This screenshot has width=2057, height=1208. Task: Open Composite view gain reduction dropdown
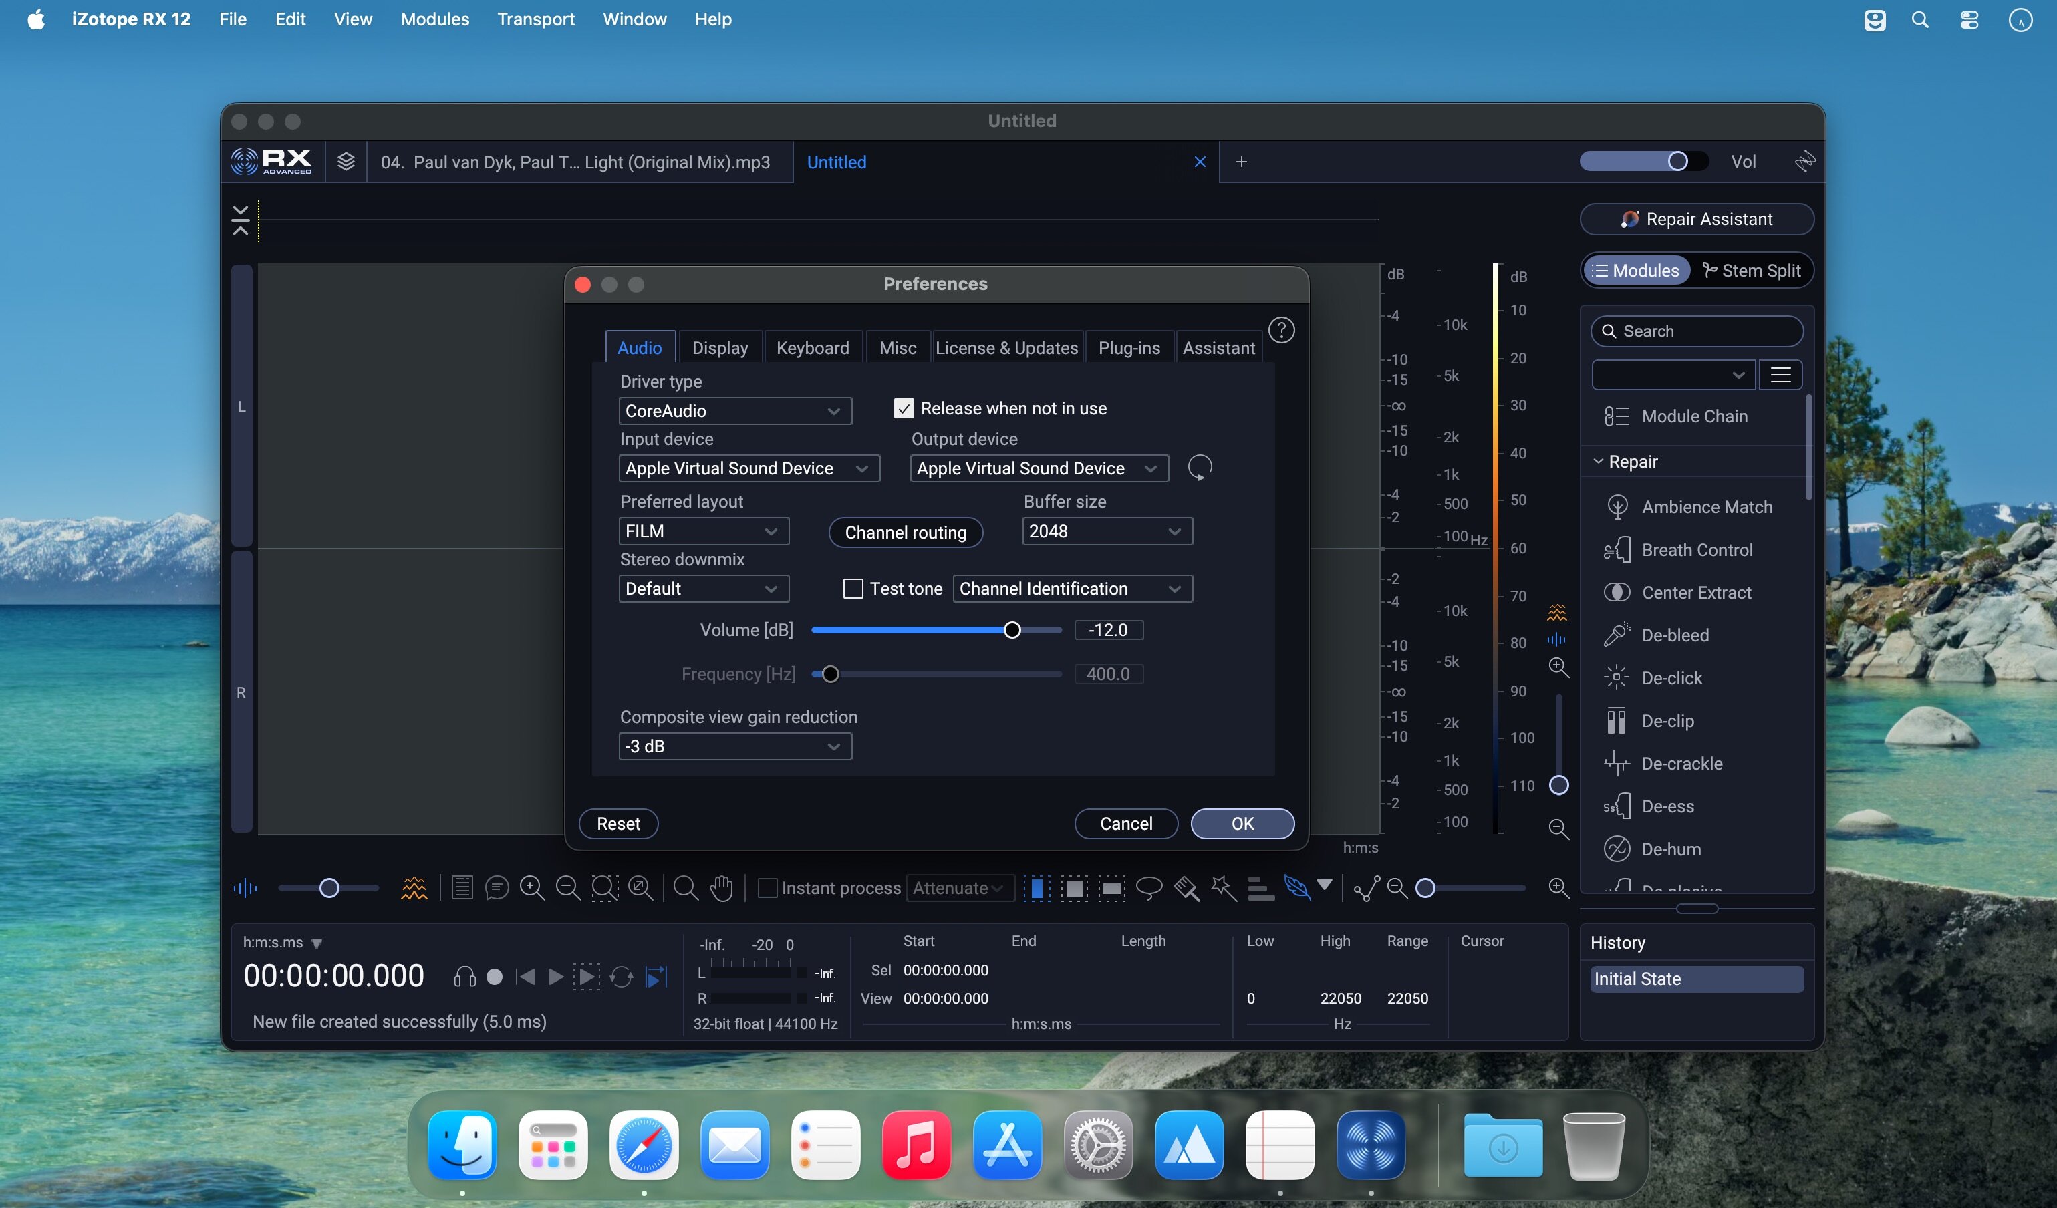[x=736, y=746]
